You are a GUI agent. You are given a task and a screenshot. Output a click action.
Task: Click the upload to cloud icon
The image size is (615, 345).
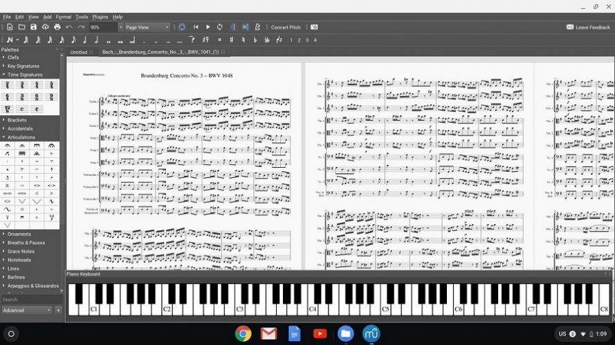46,27
